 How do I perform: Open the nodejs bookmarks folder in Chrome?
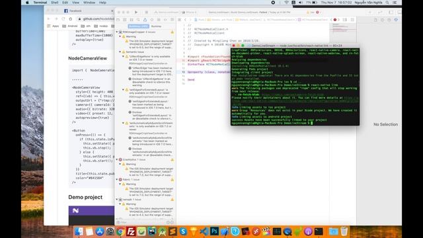tap(101, 26)
